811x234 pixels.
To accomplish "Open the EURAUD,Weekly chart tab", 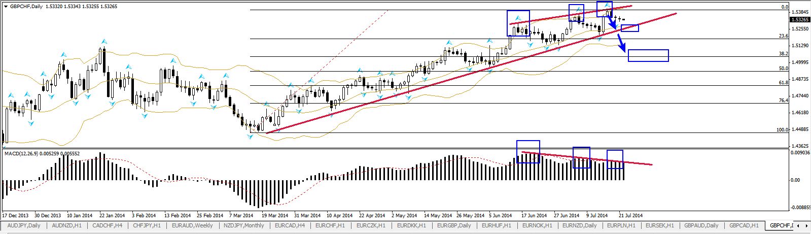I will [192, 225].
